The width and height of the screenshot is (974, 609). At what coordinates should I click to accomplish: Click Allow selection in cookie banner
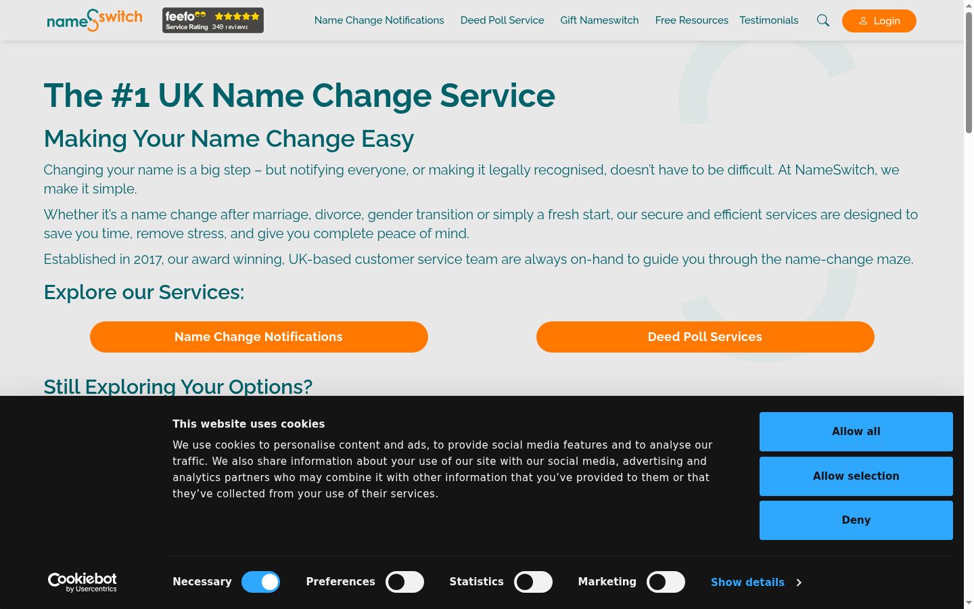pyautogui.click(x=856, y=476)
